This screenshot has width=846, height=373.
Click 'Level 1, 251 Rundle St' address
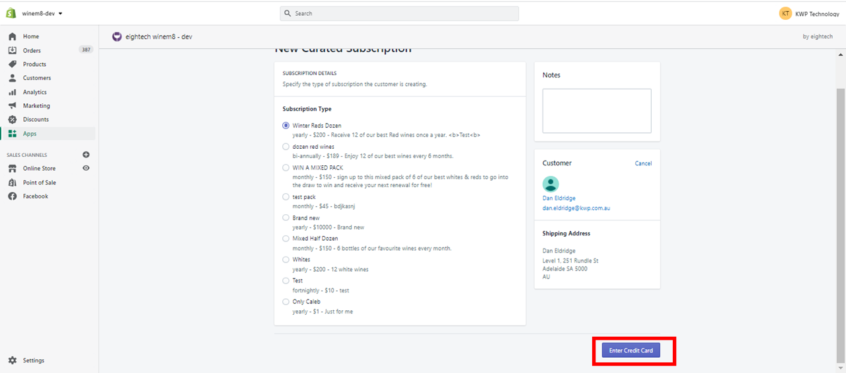click(x=570, y=261)
